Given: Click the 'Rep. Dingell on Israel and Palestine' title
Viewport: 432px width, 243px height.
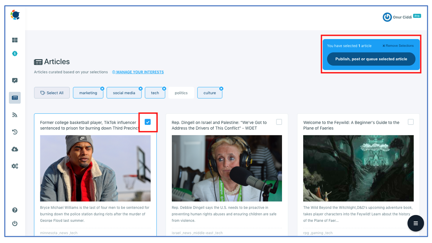Looking at the screenshot, I should click(219, 125).
